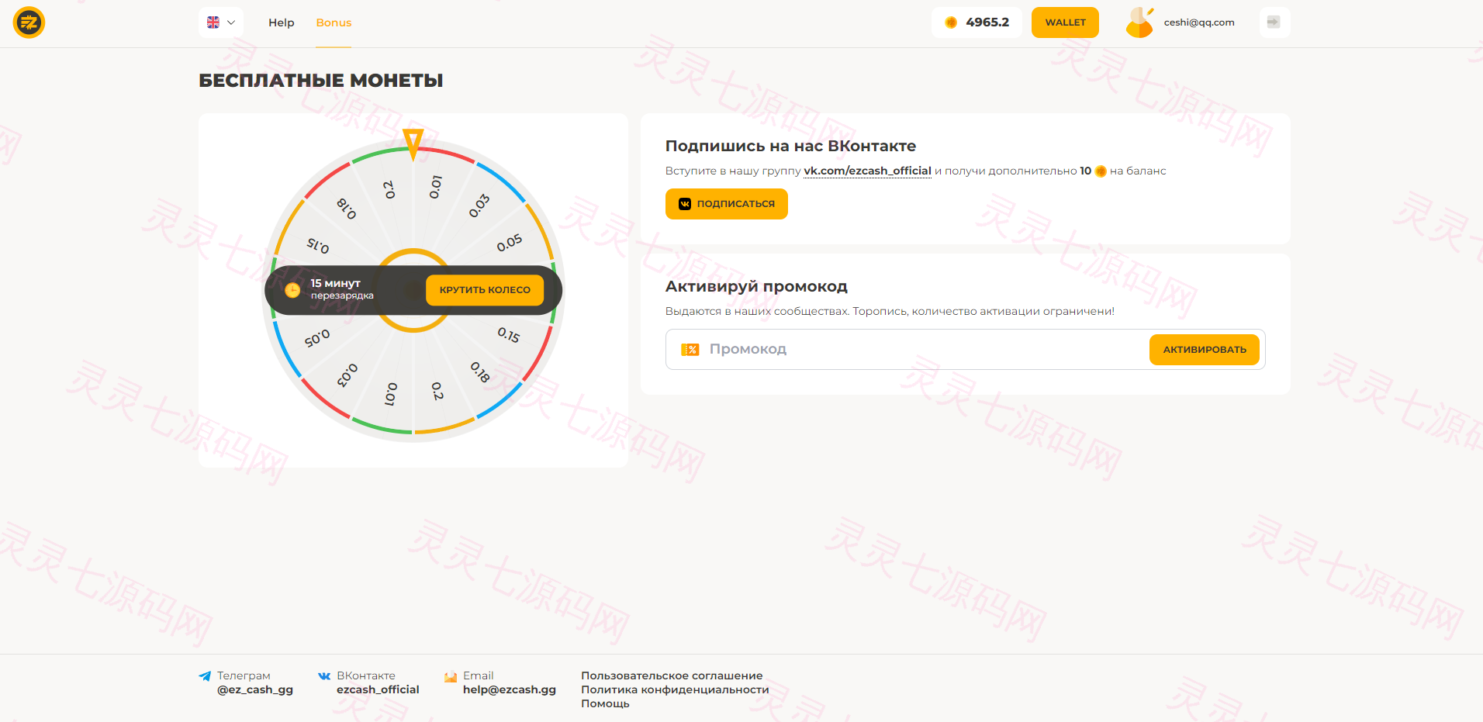
Task: Click the VK icon inside ПОДПИСАТЬСЯ button
Action: click(x=685, y=204)
